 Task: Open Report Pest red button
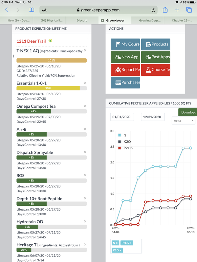pos(125,70)
